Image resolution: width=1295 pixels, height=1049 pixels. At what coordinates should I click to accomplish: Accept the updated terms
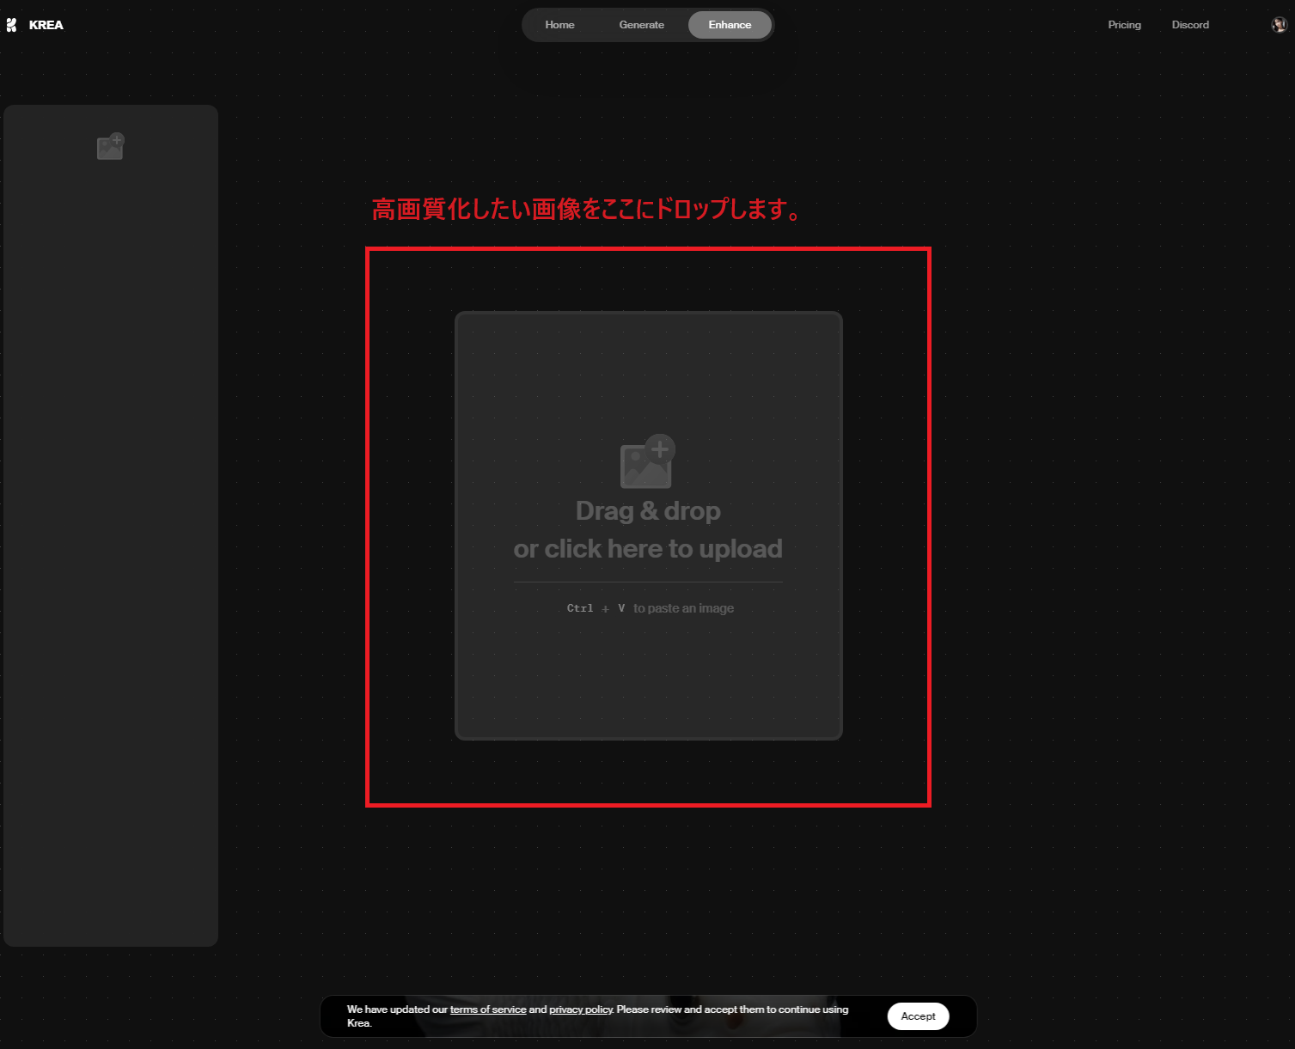918,1016
